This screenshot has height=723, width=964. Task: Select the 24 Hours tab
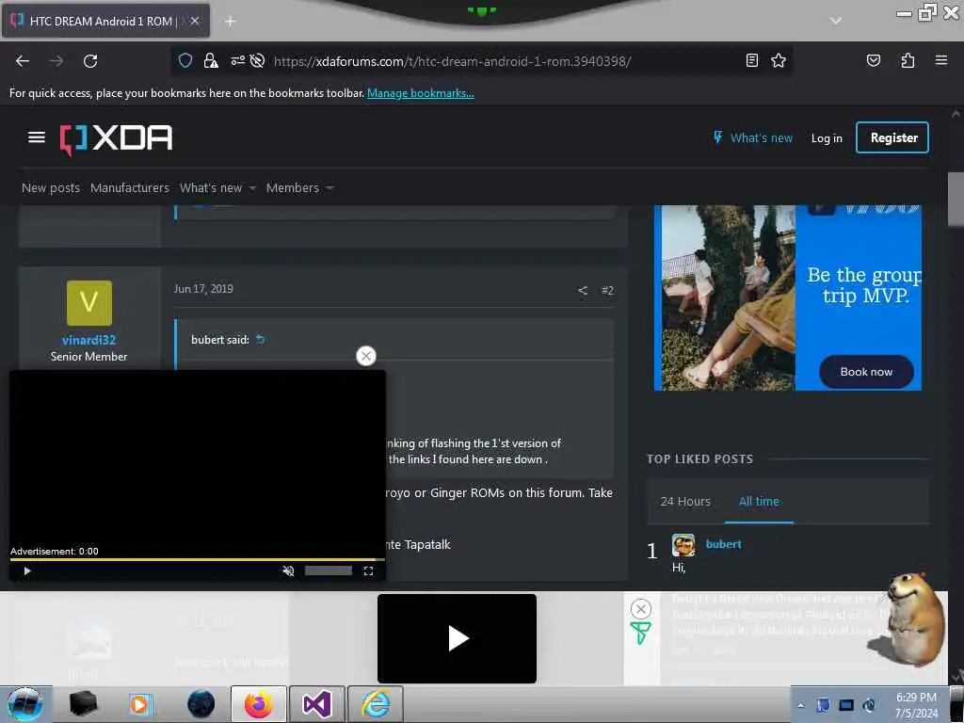click(685, 501)
